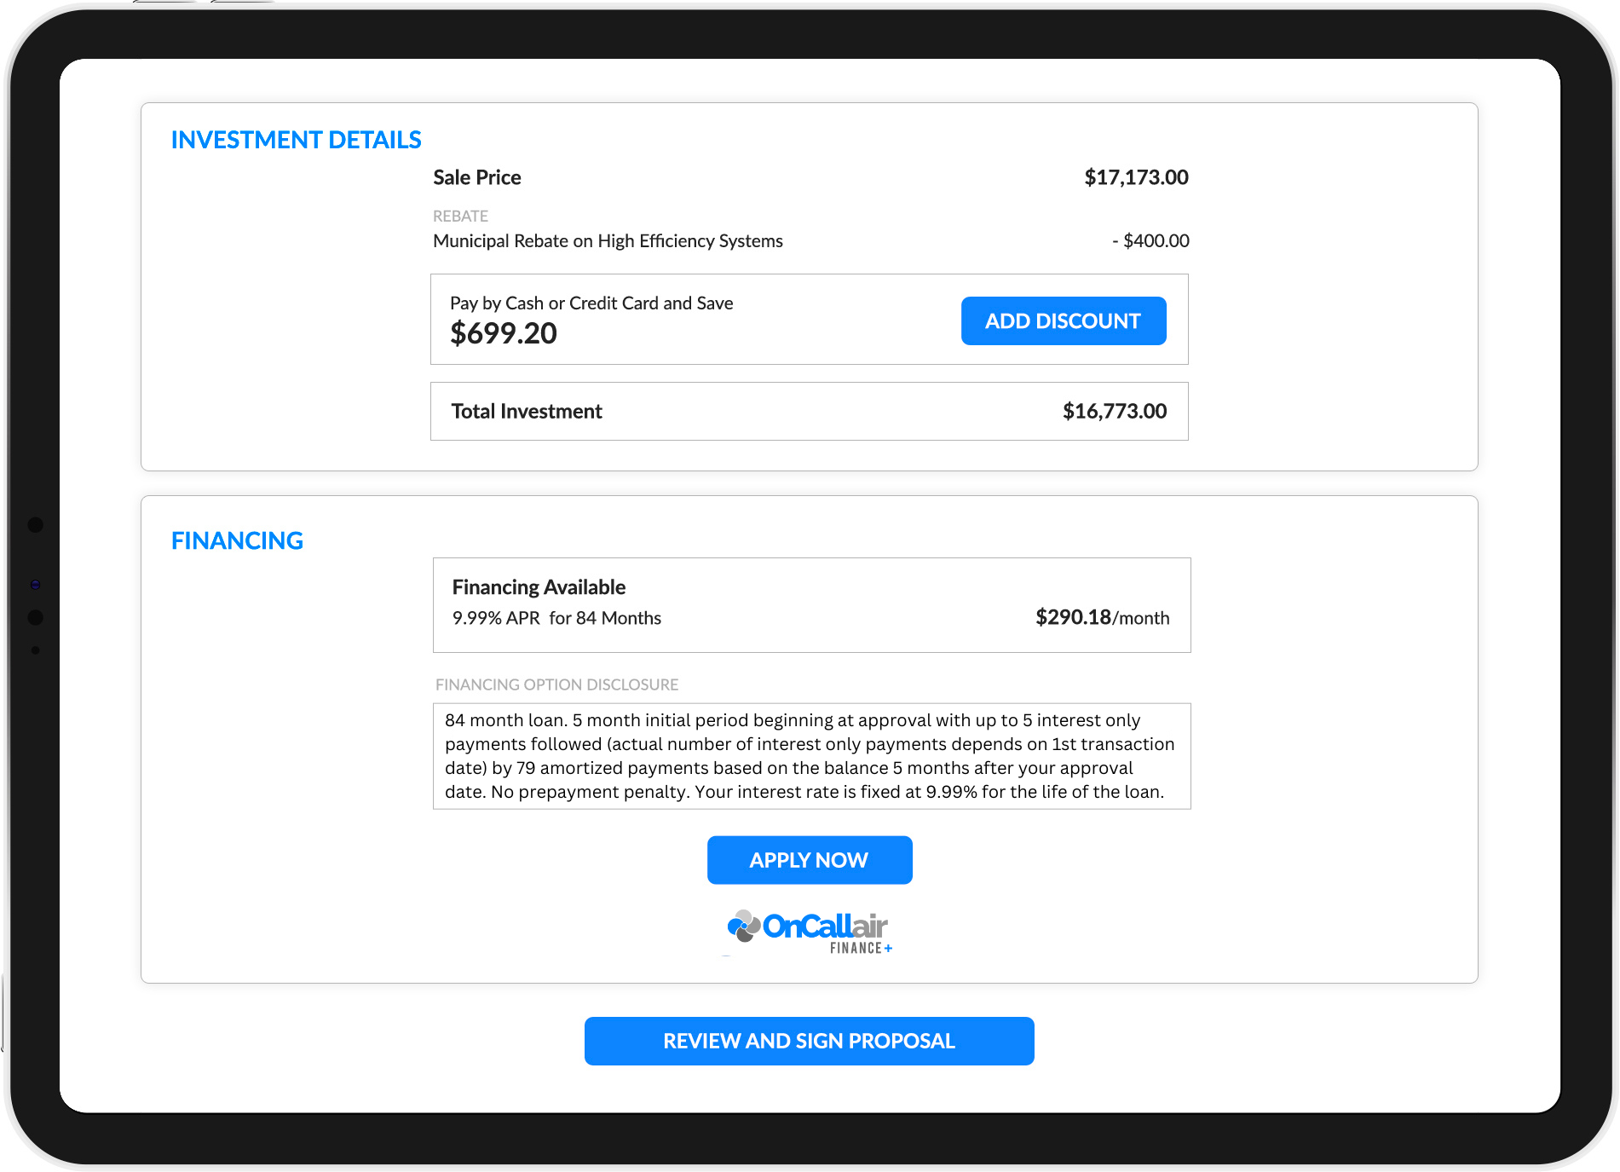
Task: Click the Pay by Cash or Credit Card box
Action: click(810, 320)
